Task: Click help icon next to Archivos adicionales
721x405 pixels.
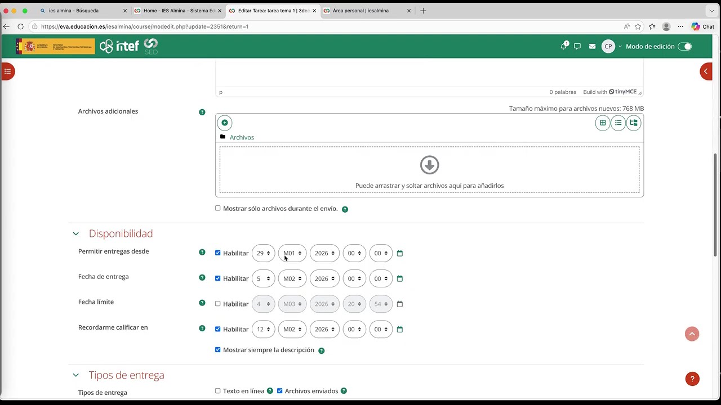Action: point(202,112)
